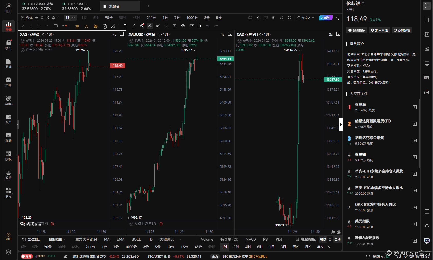Select the rectangle shape drawing tool
This screenshot has height=260, width=433.
click(x=56, y=26)
